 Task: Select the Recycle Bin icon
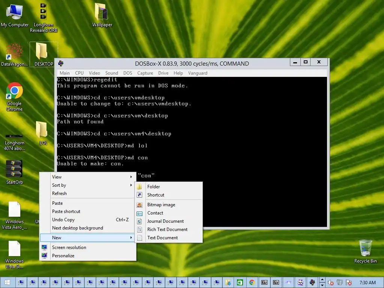(x=365, y=252)
